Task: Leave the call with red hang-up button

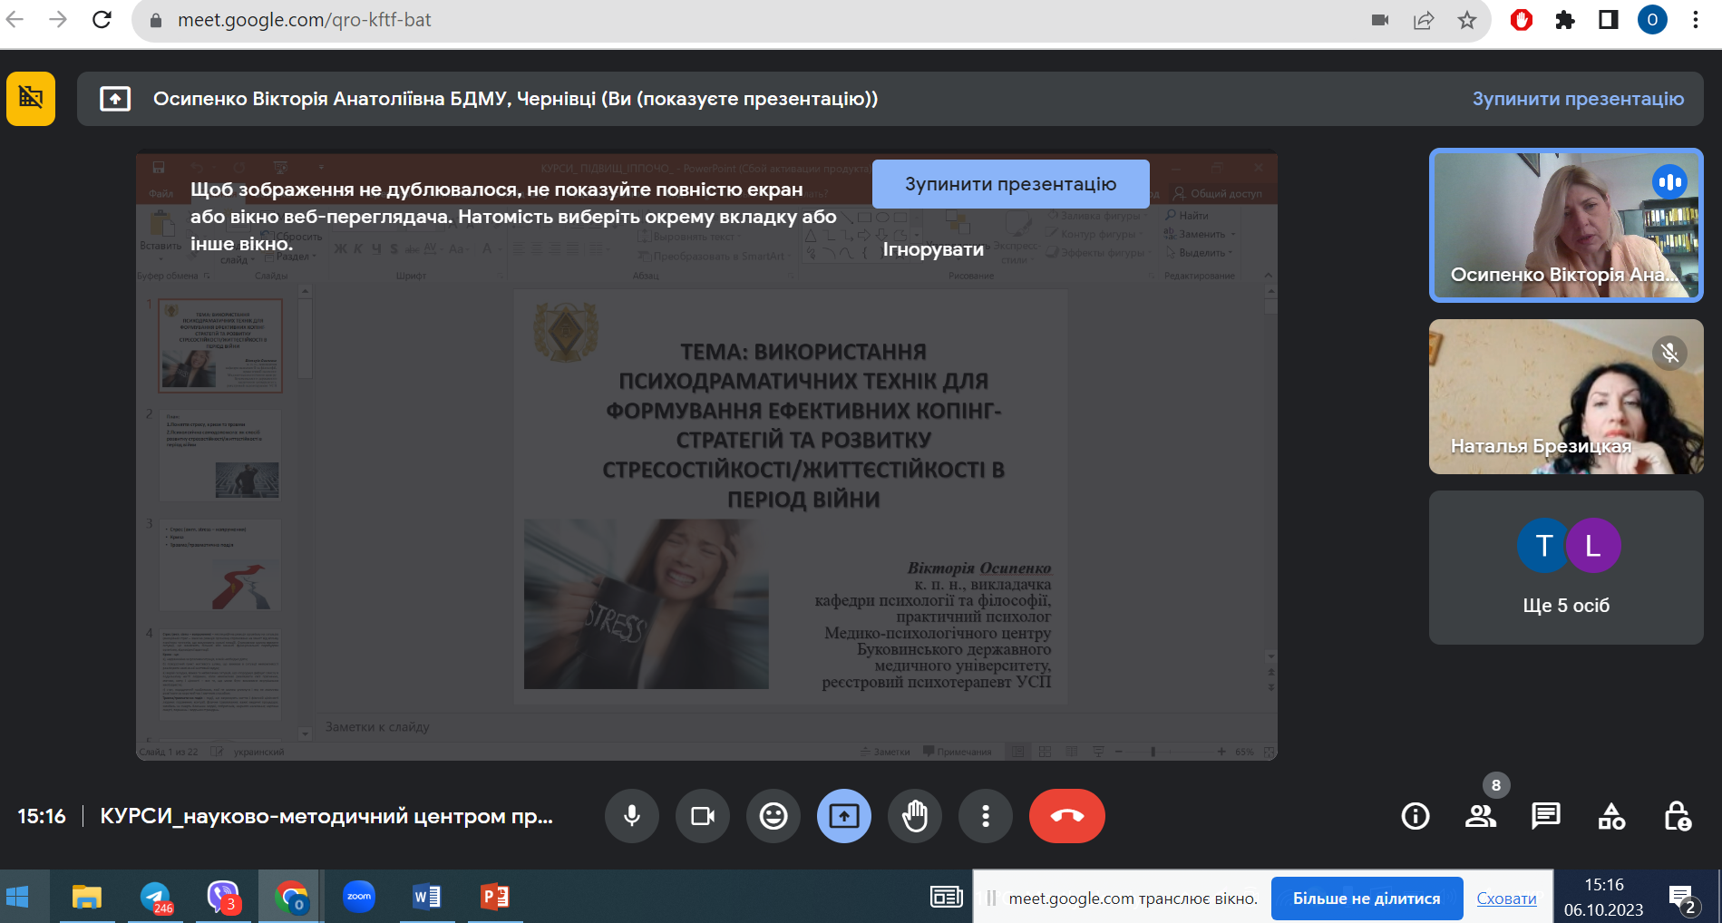Action: (1067, 816)
